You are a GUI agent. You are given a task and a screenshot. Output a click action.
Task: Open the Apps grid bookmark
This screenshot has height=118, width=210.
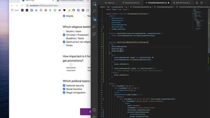click(x=15, y=10)
